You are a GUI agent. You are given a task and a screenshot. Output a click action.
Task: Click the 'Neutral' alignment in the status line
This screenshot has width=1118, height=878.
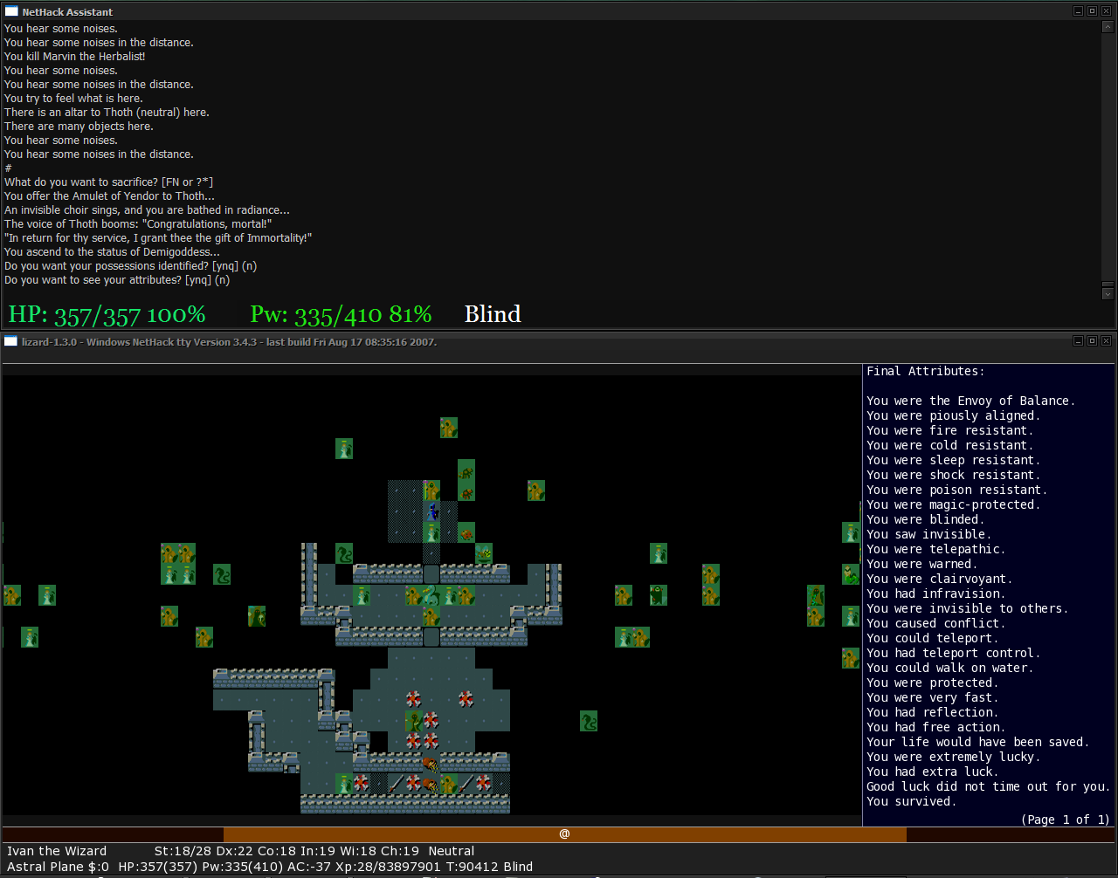pyautogui.click(x=452, y=851)
